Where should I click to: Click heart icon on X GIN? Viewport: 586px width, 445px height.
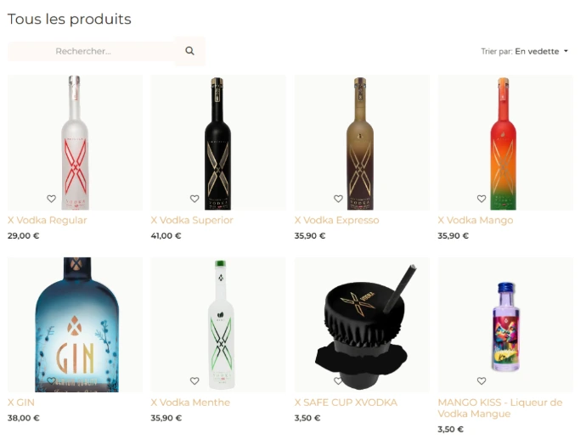point(51,380)
